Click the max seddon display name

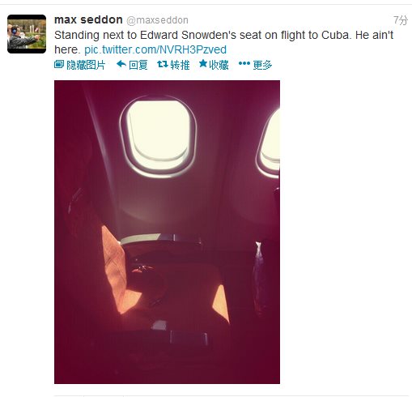(88, 19)
